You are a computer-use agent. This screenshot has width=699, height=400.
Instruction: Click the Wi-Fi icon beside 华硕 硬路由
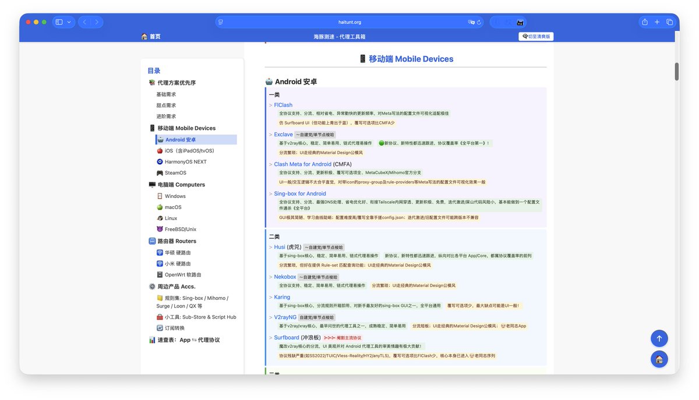click(x=160, y=253)
